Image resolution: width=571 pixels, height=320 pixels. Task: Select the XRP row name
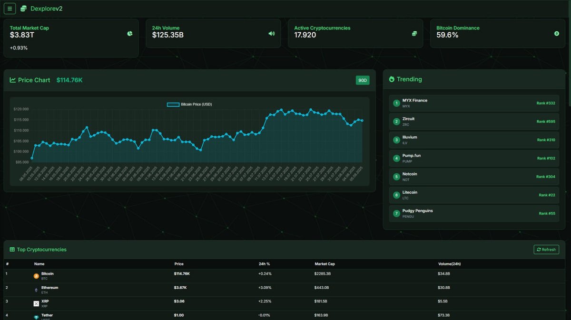point(45,301)
